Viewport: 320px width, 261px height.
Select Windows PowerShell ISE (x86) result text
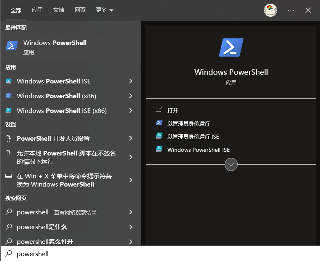[62, 110]
